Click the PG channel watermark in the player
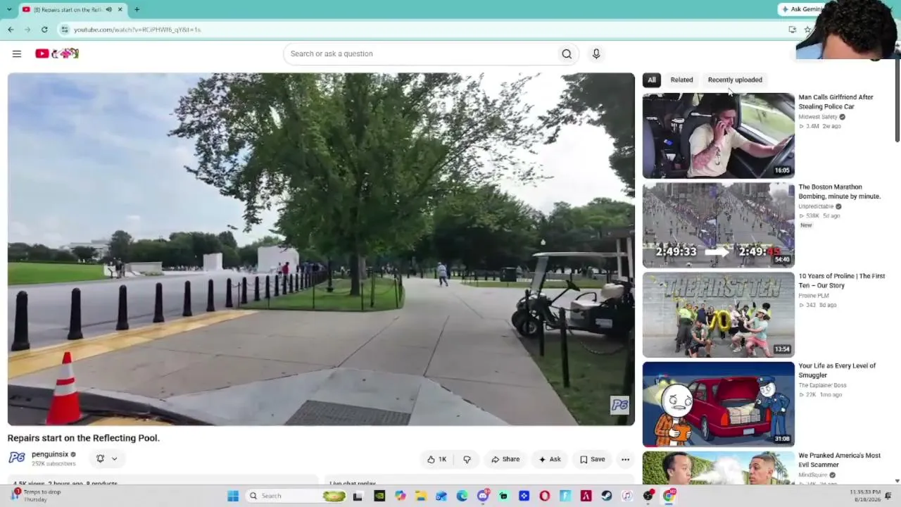 tap(619, 405)
